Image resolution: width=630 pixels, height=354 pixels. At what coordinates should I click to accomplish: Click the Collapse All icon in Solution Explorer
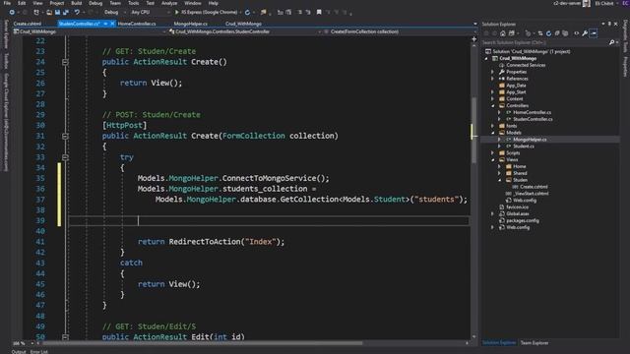(557, 33)
